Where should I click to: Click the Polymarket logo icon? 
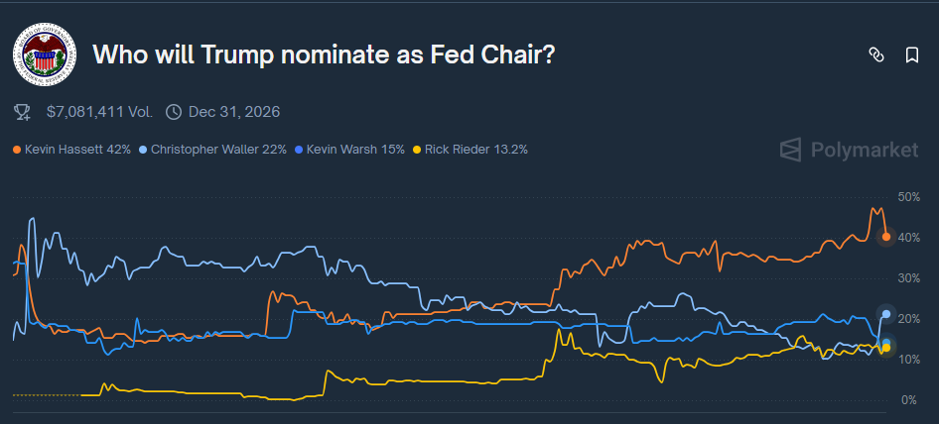pos(790,151)
